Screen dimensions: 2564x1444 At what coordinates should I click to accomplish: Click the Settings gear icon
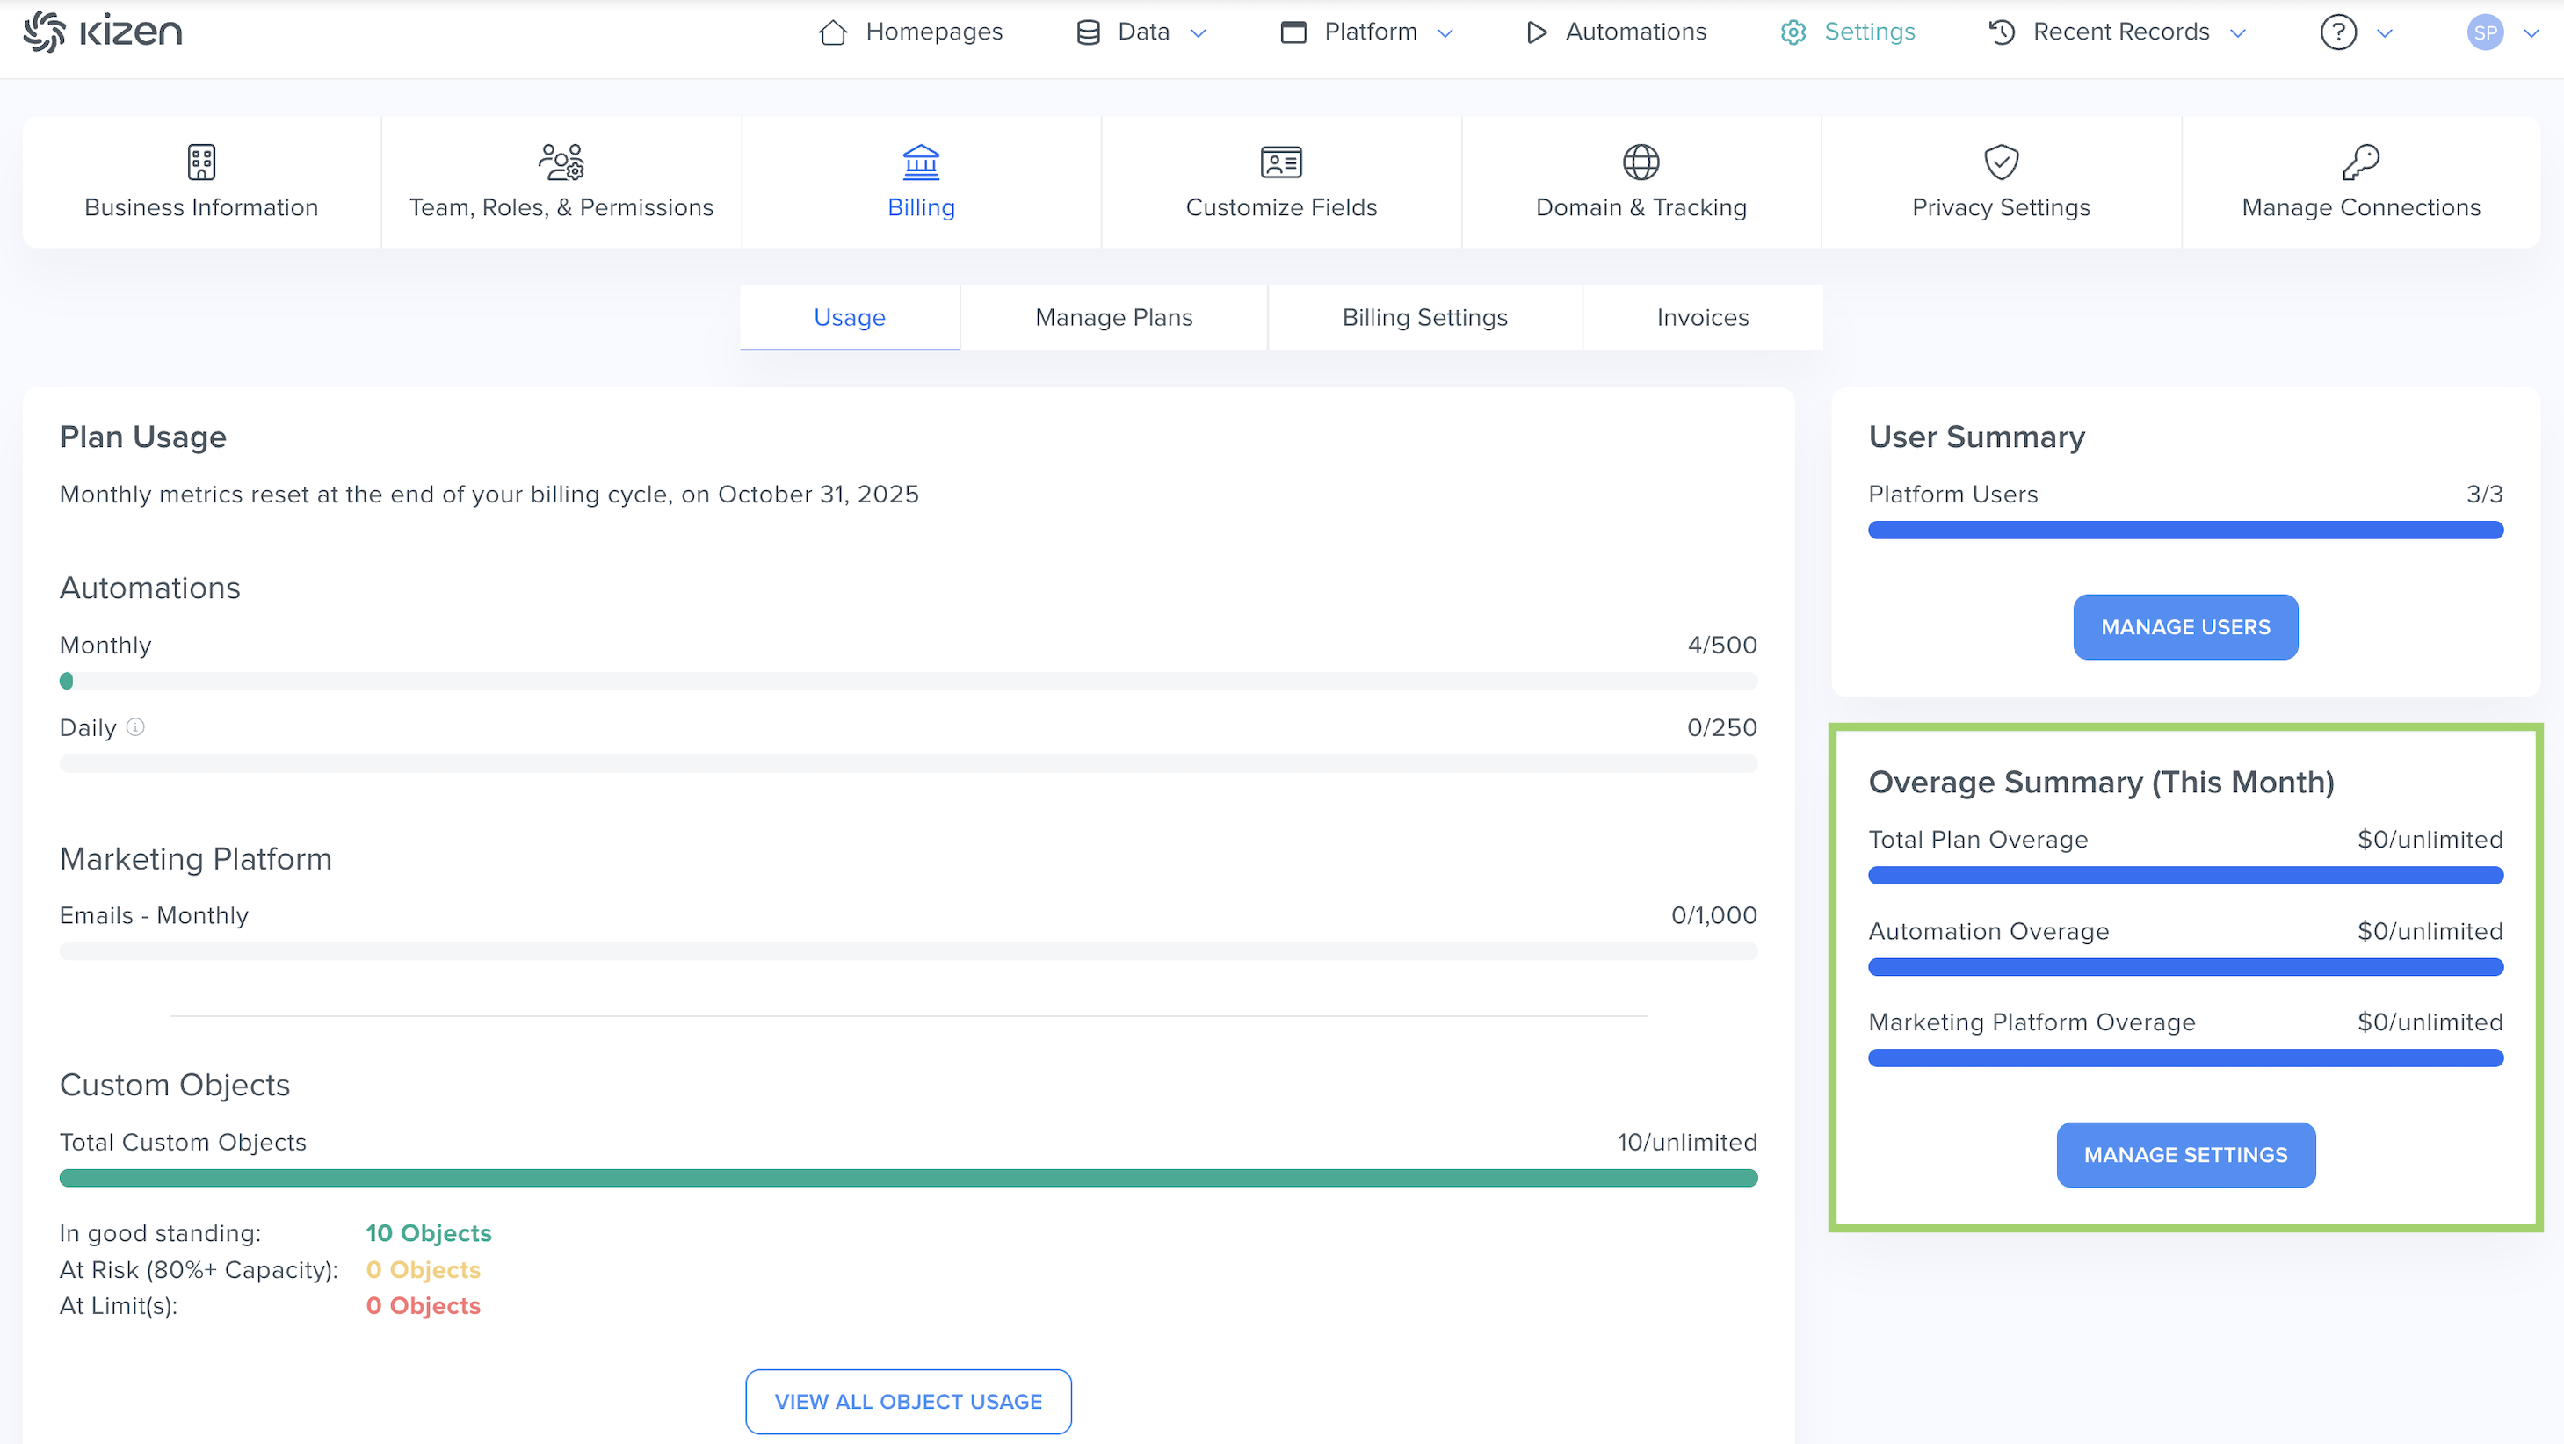1793,32
